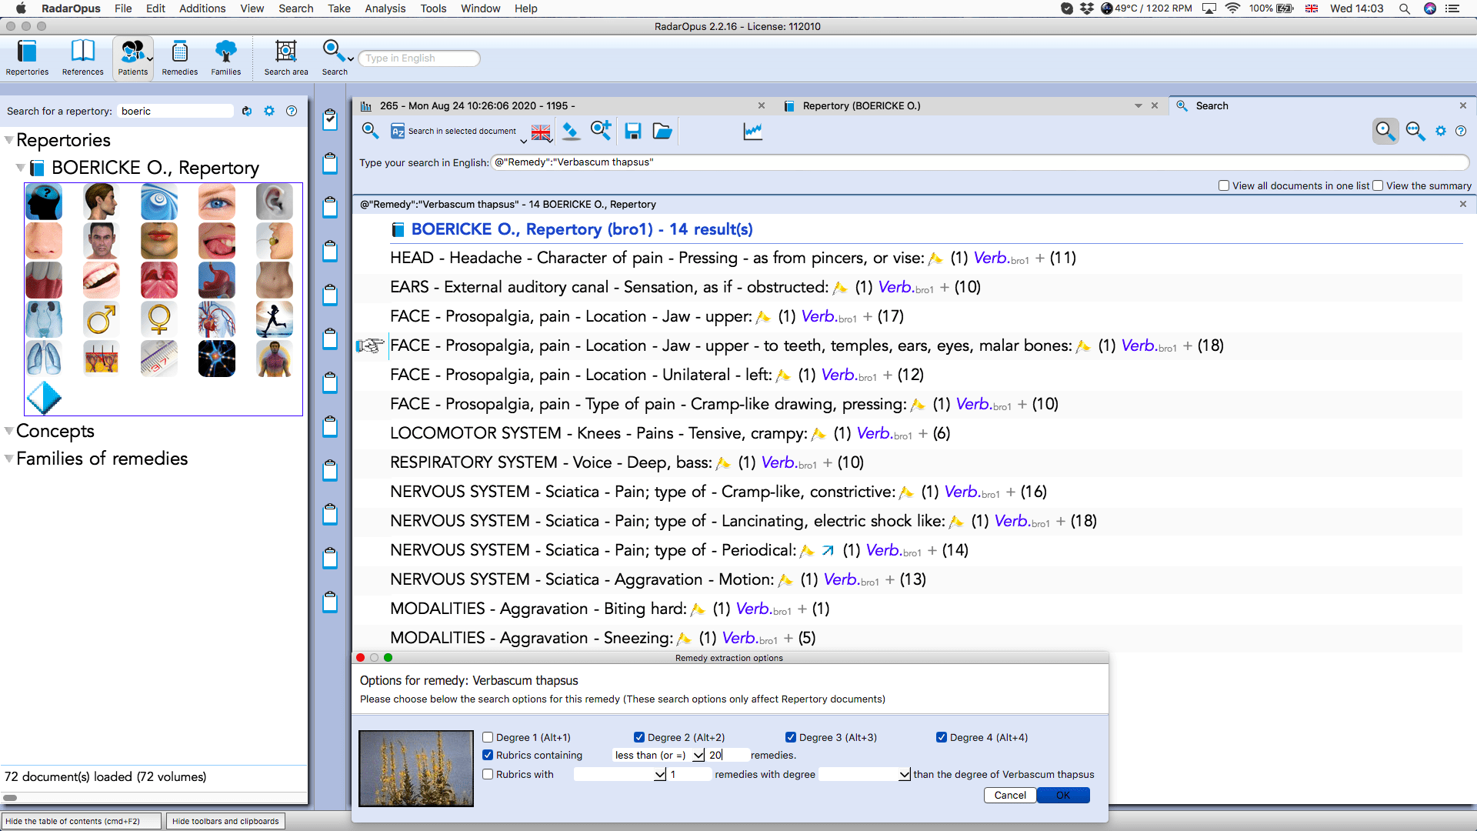Click the zoom-out magnifier icon in Search pane

pos(1415,132)
